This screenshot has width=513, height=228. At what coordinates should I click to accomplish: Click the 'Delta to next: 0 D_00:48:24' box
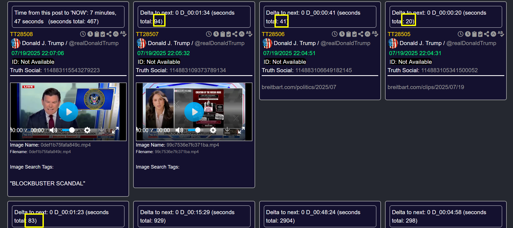[320, 216]
